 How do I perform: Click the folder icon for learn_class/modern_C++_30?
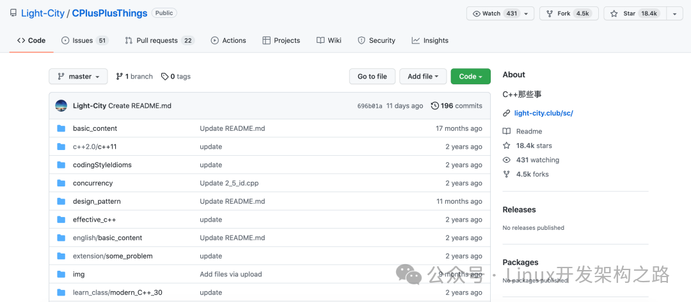tap(61, 292)
